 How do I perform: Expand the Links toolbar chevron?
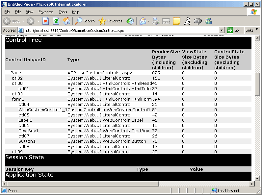[258, 30]
